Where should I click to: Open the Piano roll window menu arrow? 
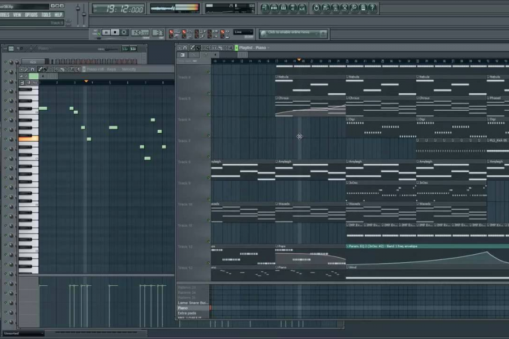coord(21,69)
